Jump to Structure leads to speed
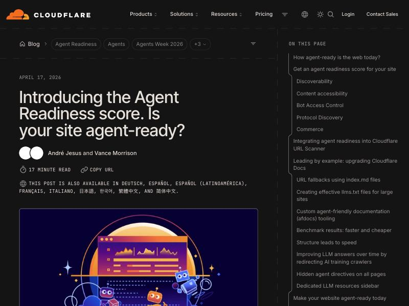Viewport: 409px width, 306px height. coord(326,242)
